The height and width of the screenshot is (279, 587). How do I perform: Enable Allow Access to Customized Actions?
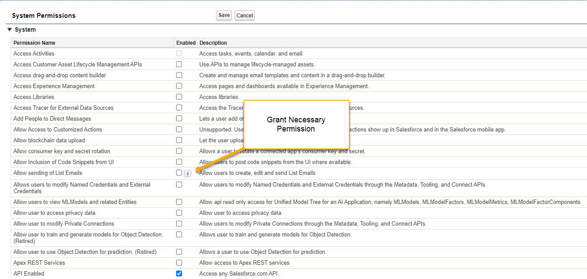[x=179, y=129]
